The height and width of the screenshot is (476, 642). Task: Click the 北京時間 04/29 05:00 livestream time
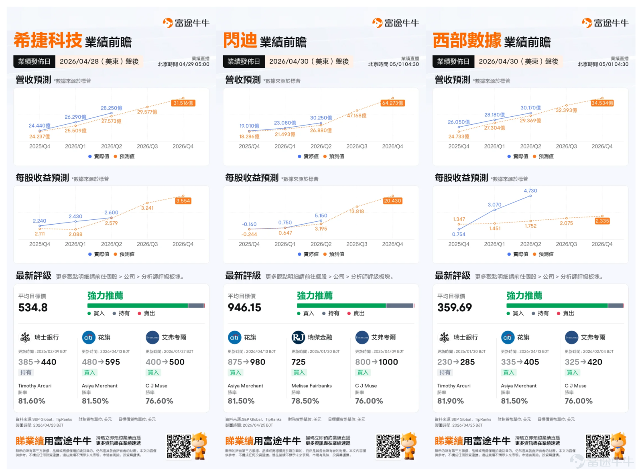coord(183,64)
